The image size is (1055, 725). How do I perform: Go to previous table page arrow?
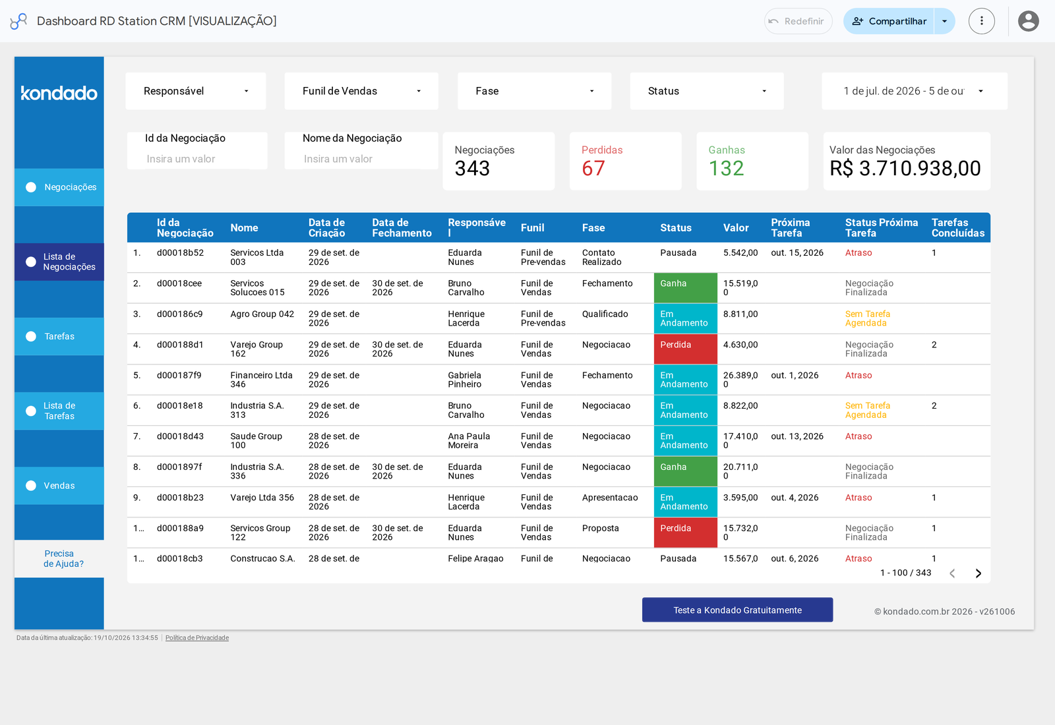(x=952, y=573)
